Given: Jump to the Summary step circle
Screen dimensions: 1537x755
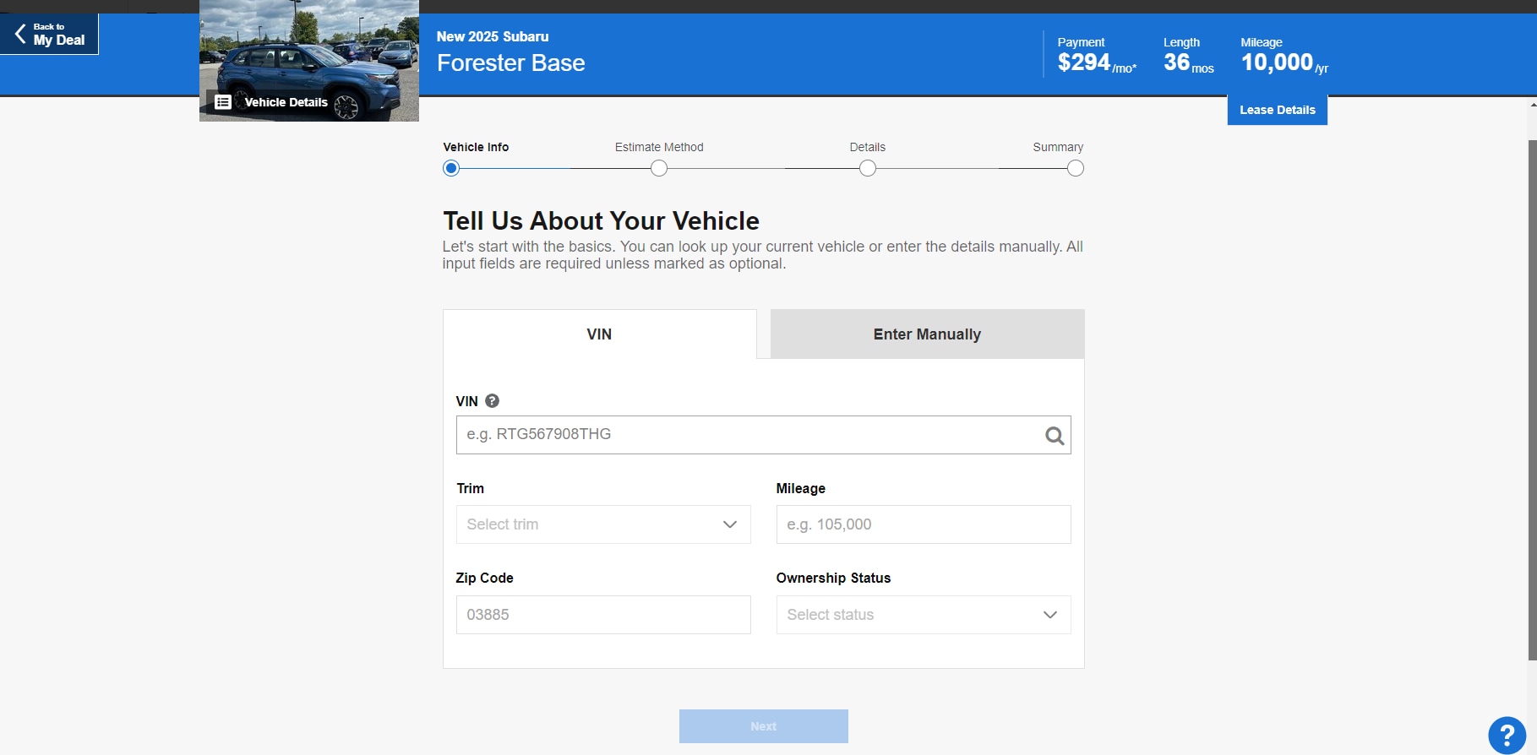Looking at the screenshot, I should [1076, 168].
